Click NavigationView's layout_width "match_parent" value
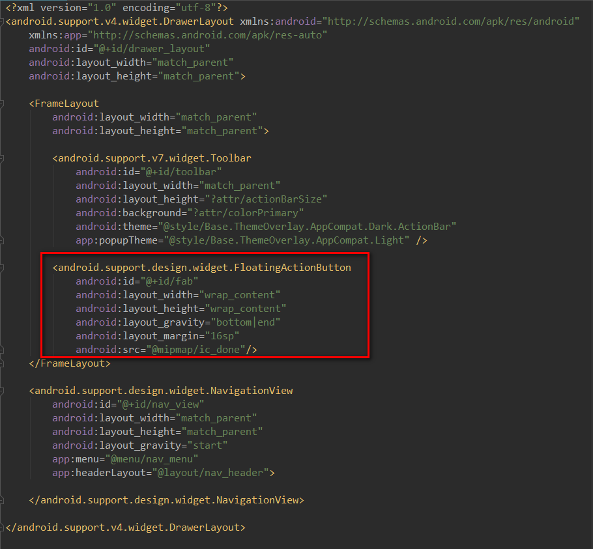 (216, 418)
